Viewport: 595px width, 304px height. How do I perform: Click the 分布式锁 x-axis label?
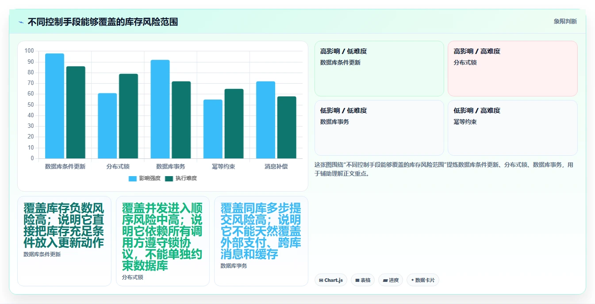pos(118,166)
